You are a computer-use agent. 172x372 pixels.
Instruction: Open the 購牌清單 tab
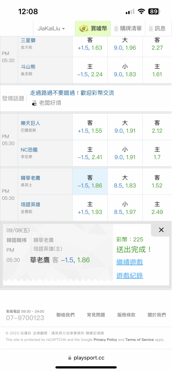[128, 29]
